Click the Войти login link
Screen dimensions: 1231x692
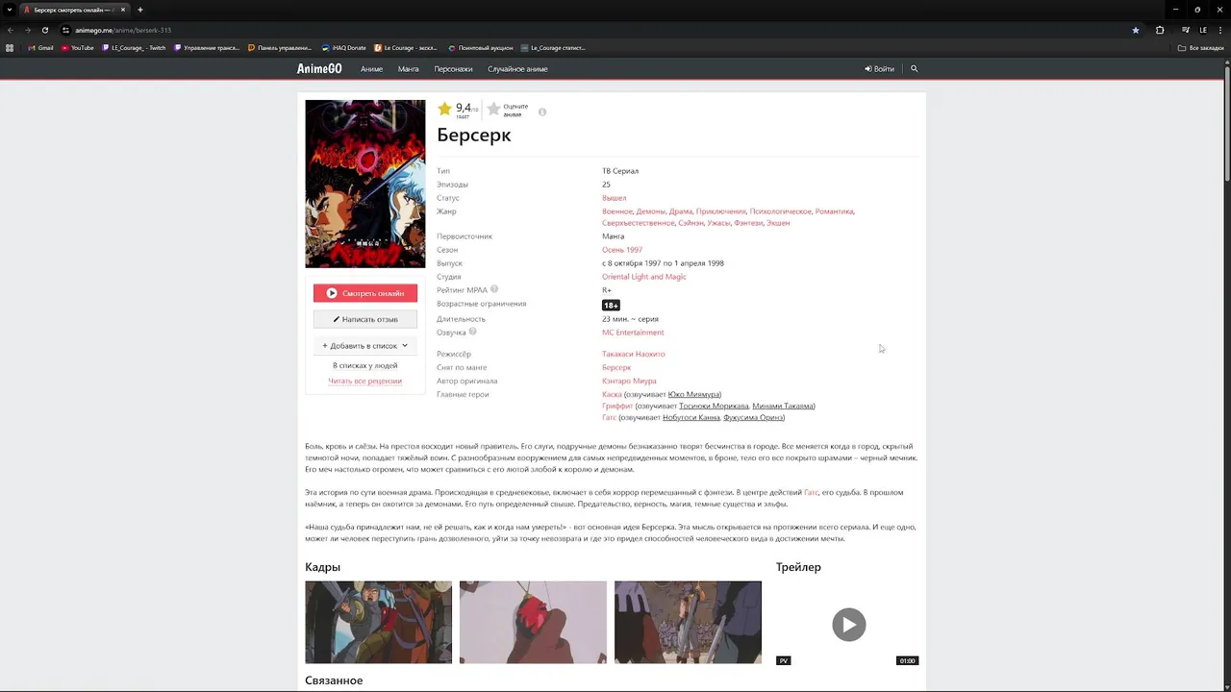pos(880,69)
